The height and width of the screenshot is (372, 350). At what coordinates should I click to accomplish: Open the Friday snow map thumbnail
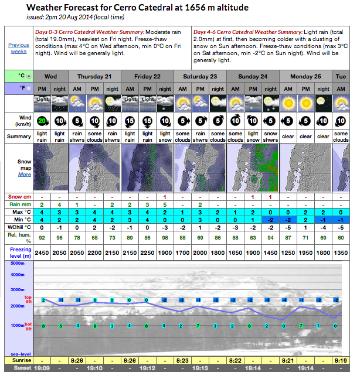pos(148,168)
